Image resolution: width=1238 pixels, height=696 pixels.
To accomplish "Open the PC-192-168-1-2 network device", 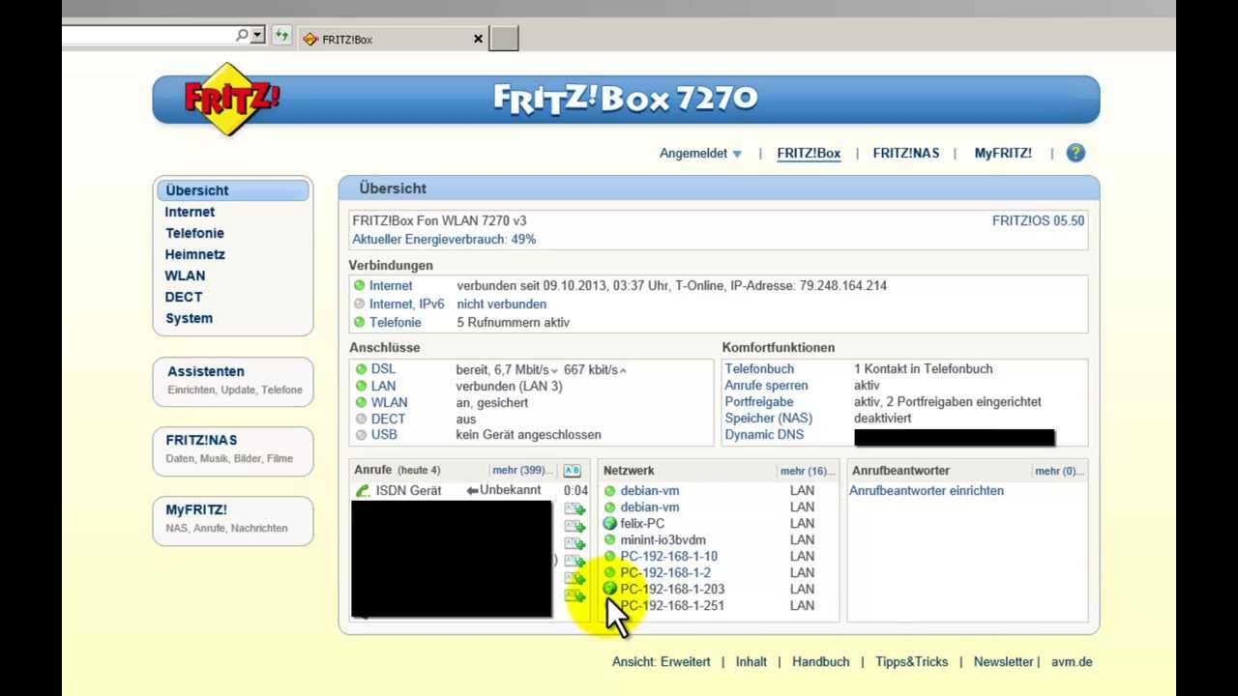I will [x=665, y=572].
